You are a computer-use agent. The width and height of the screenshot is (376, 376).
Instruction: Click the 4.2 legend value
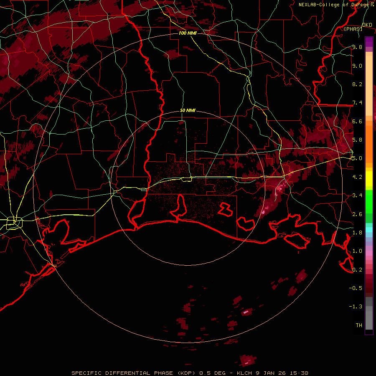[x=357, y=177]
